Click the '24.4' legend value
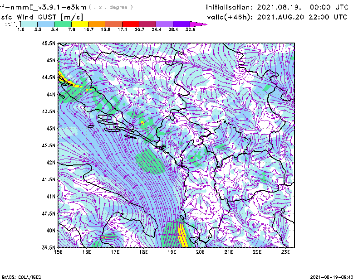The width and height of the screenshot is (363, 280). click(156, 29)
